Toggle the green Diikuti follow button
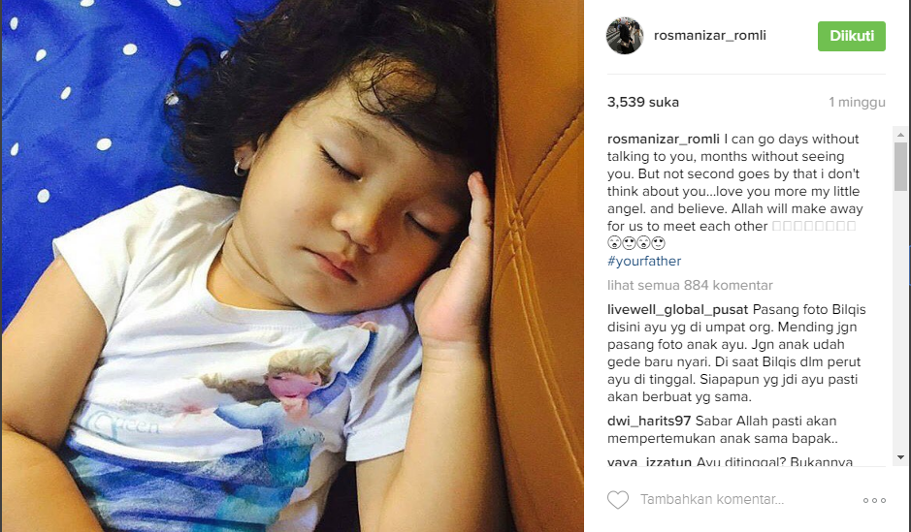Viewport: 911px width, 532px height. (851, 36)
